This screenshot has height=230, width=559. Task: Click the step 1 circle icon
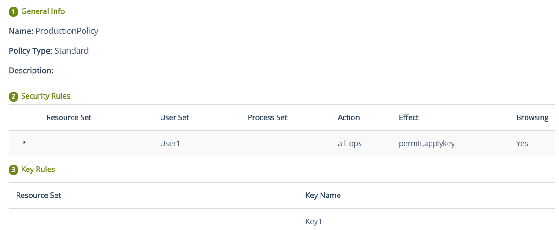[x=13, y=11]
